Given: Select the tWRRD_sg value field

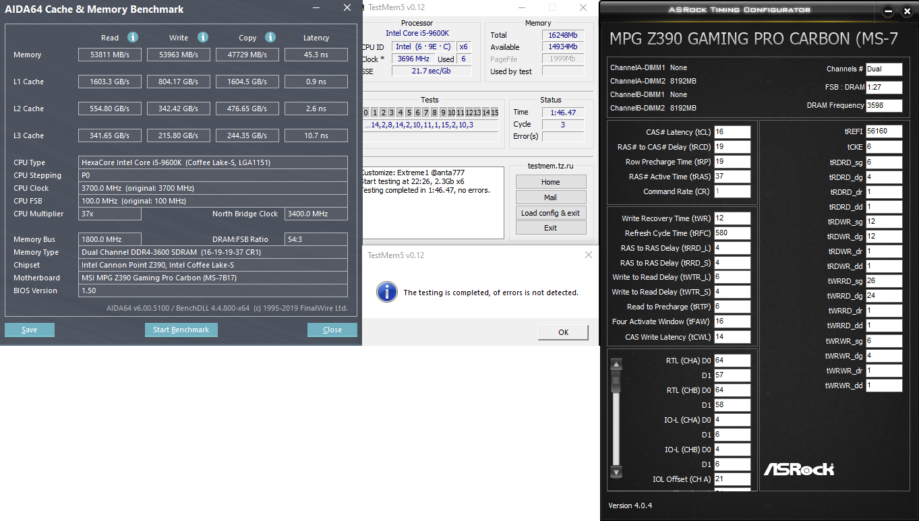Looking at the screenshot, I should 884,281.
